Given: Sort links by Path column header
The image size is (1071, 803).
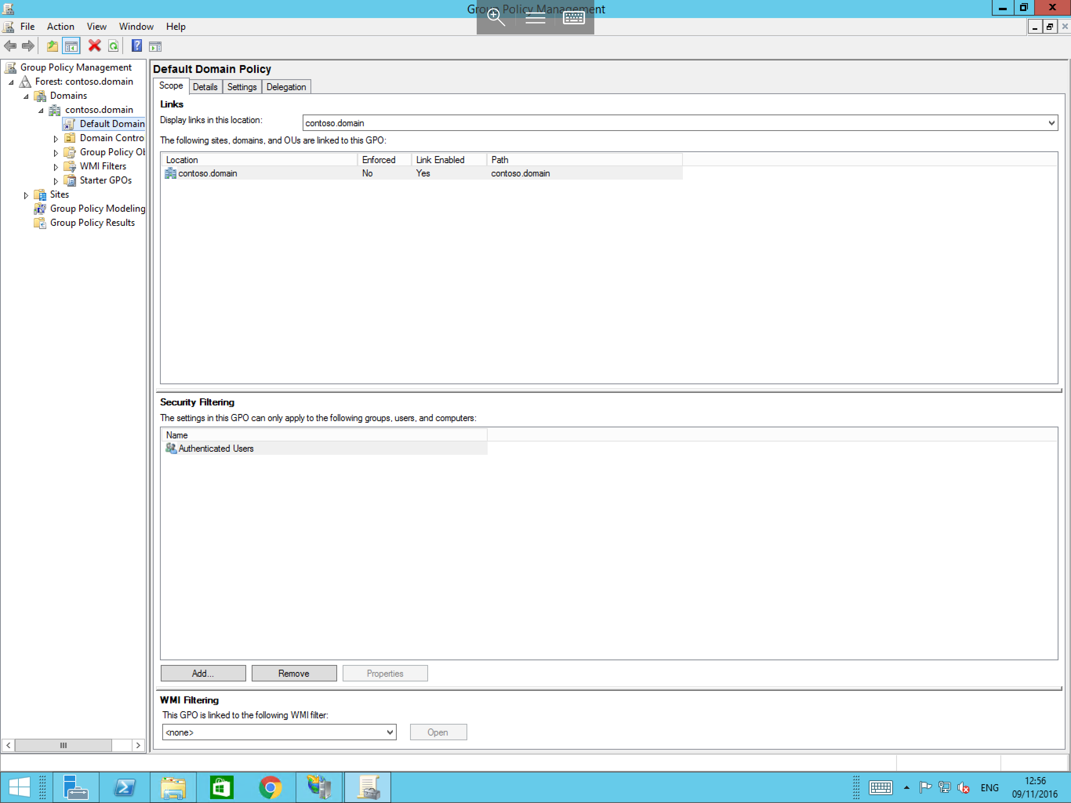Looking at the screenshot, I should (585, 160).
